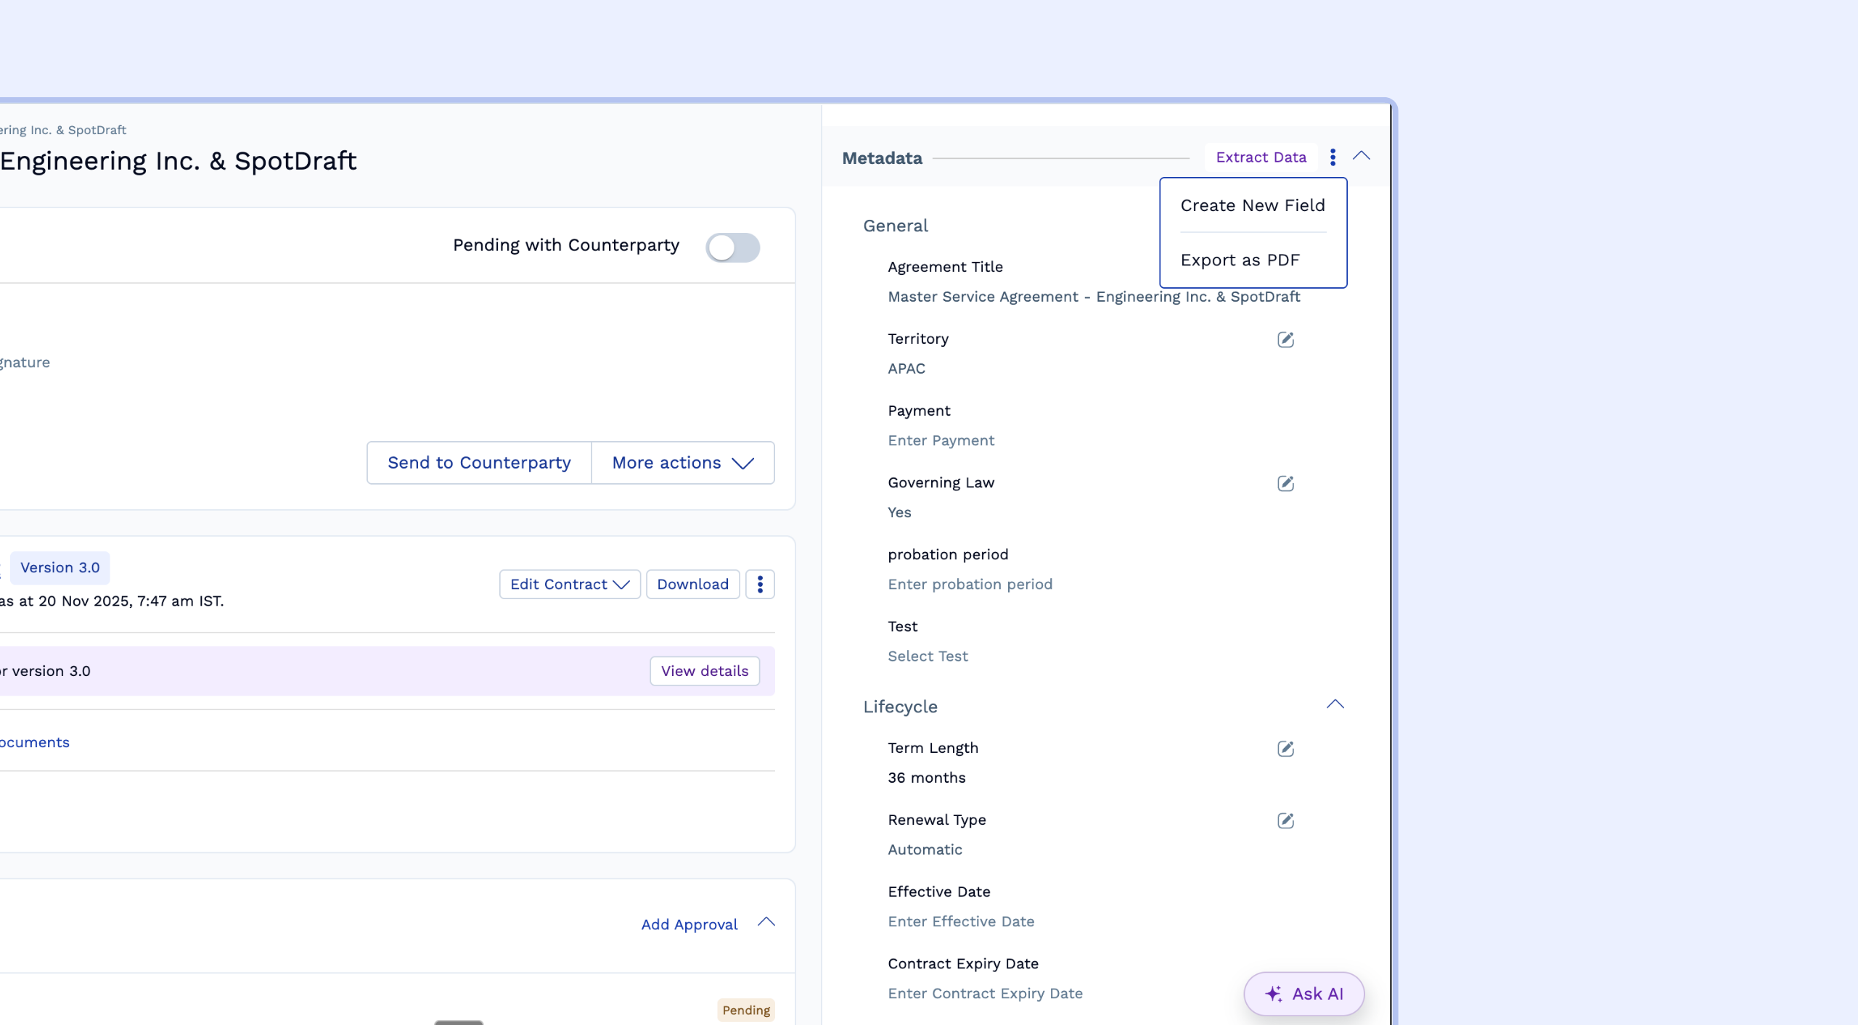Click the Ask AI sparkle button

tap(1304, 994)
